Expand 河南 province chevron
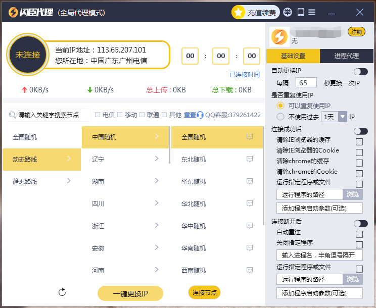 point(157,270)
